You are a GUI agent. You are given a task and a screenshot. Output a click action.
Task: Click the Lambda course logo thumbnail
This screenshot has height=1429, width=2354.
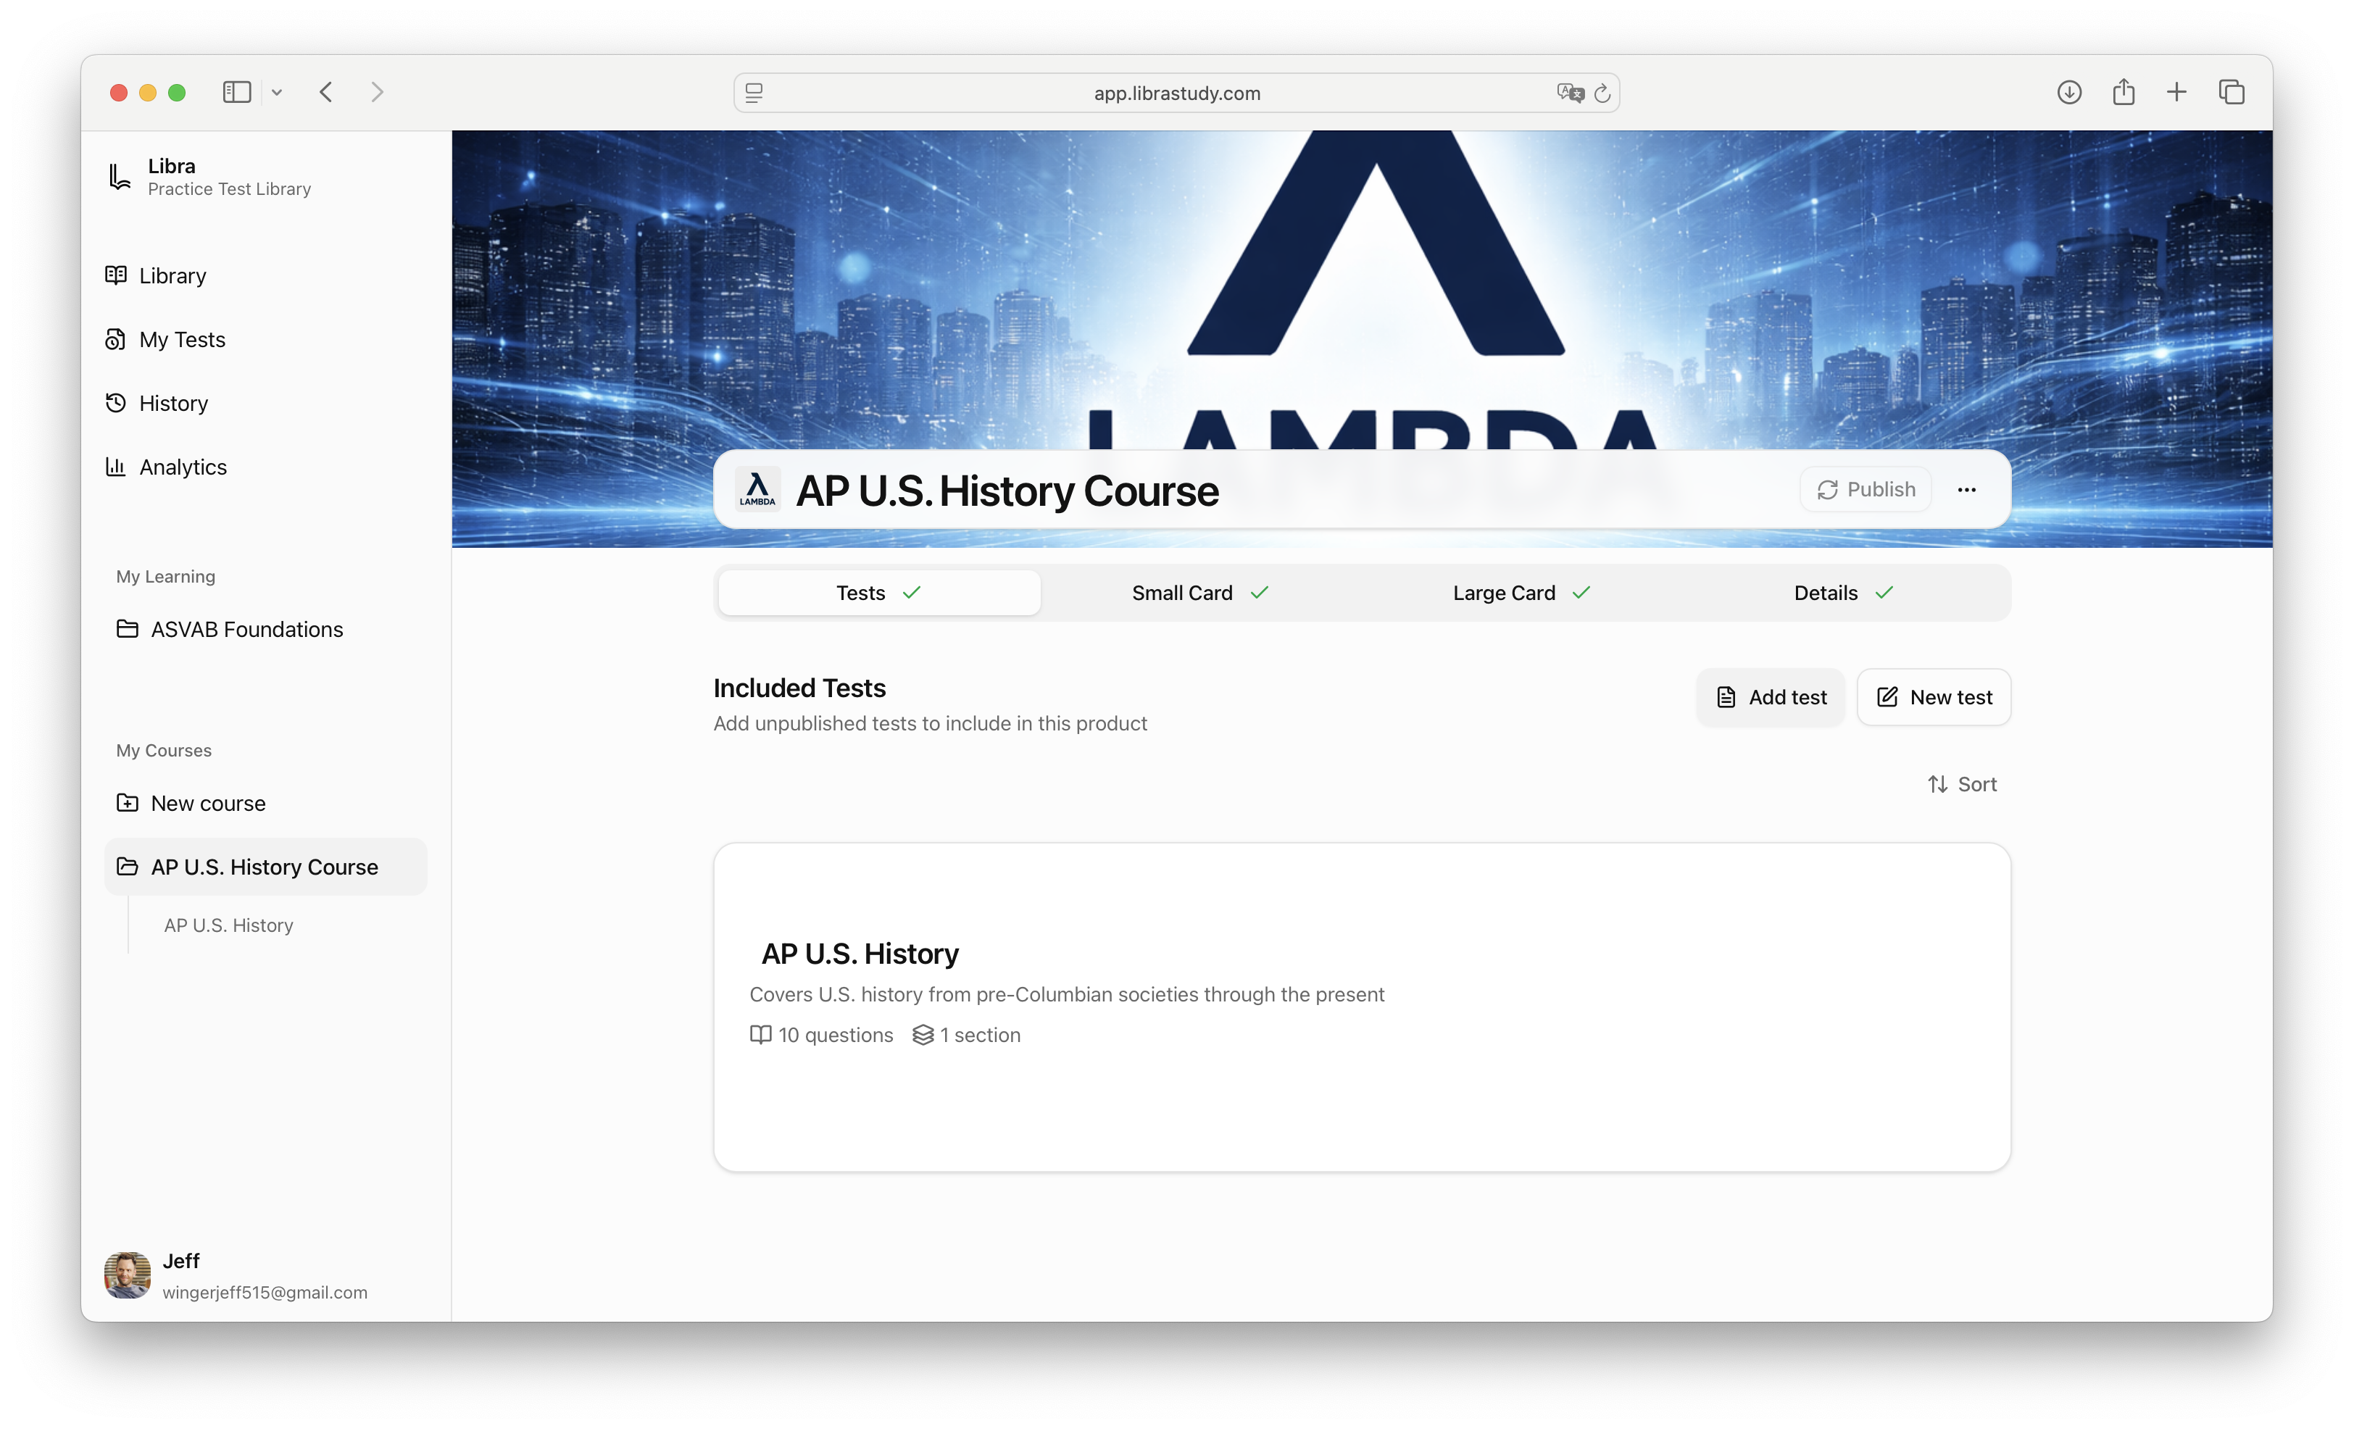click(757, 490)
